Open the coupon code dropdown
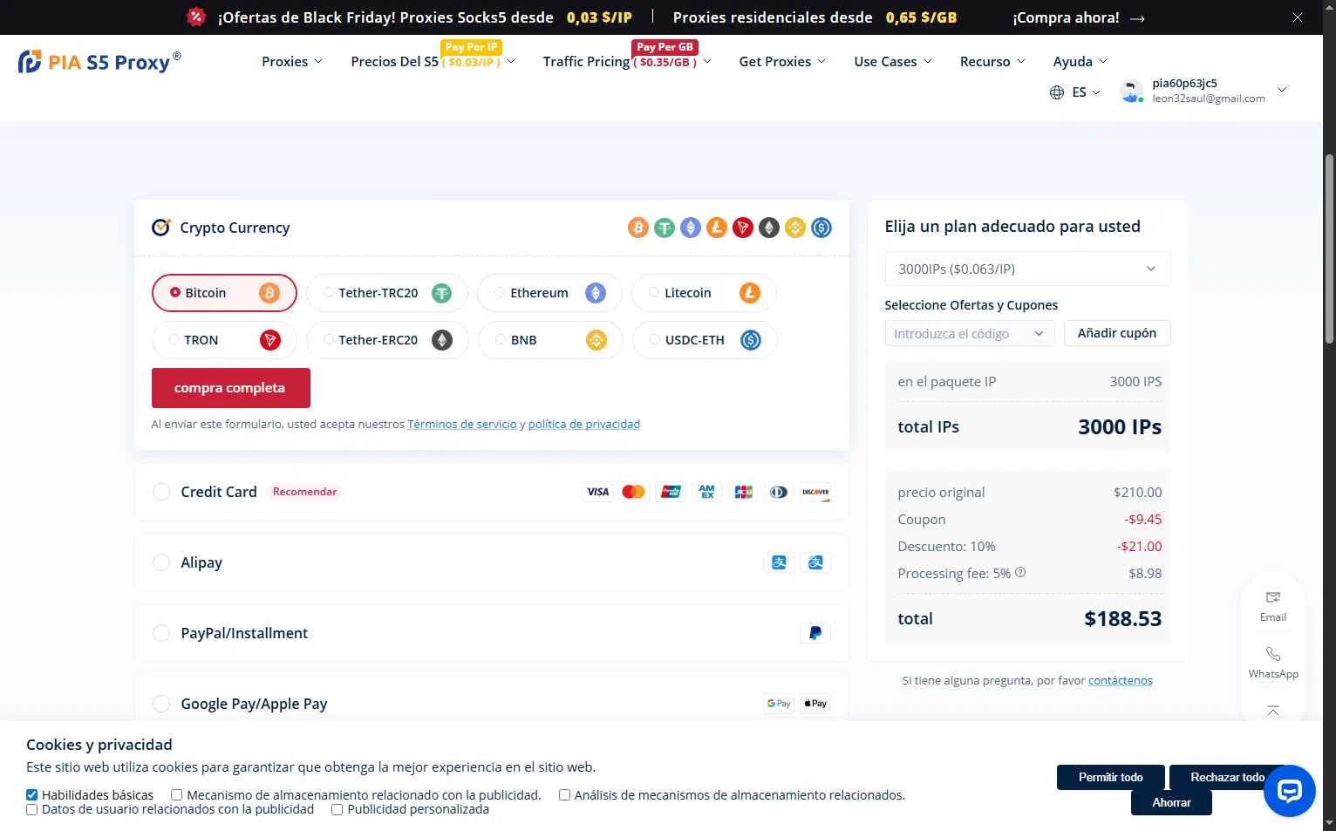The height and width of the screenshot is (831, 1336). 969,333
